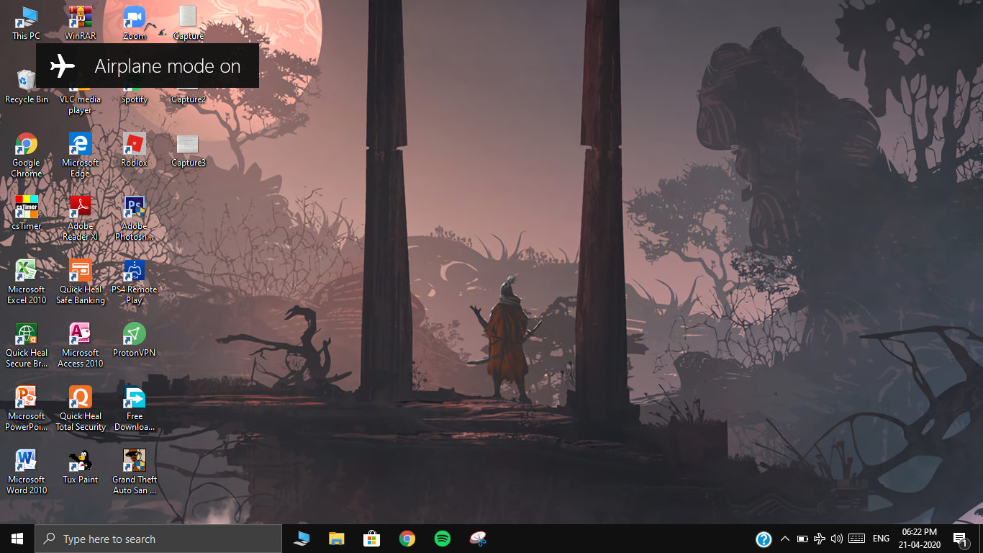983x553 pixels.
Task: Select the Google Chrome desktop shortcut
Action: 27,155
